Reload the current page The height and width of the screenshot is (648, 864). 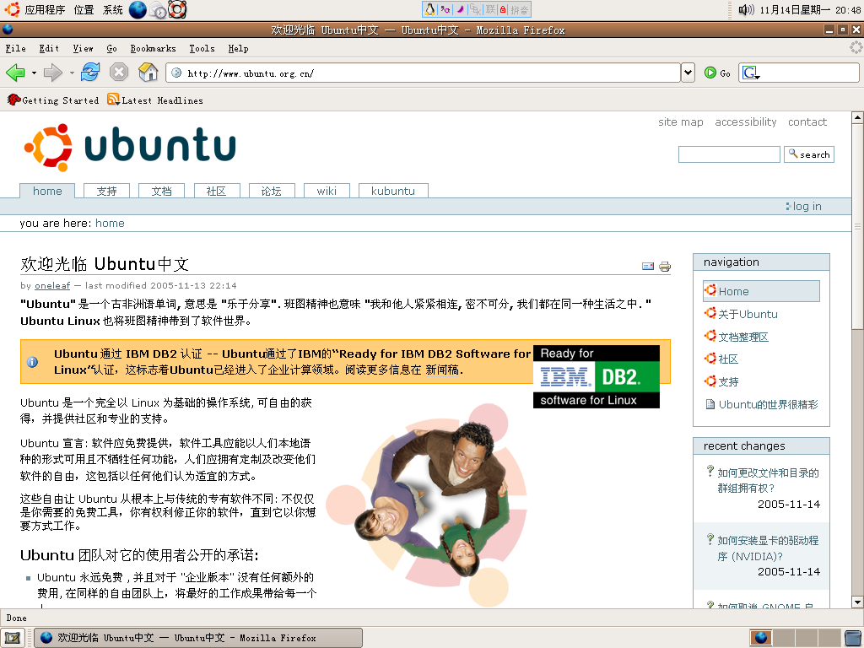click(x=90, y=73)
